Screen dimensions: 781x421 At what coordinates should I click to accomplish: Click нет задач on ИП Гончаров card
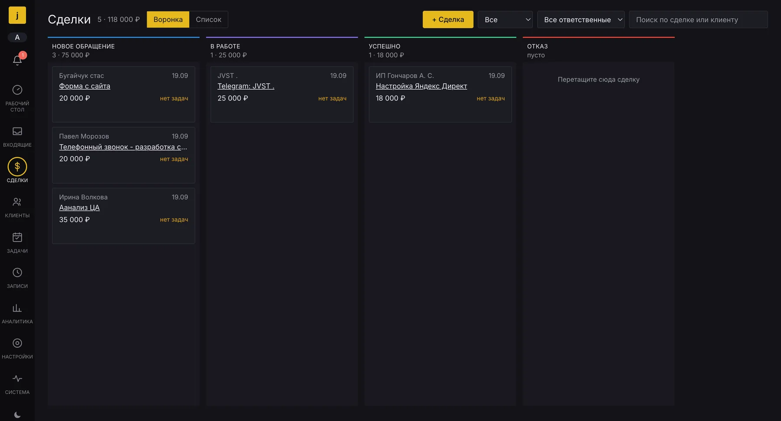(491, 98)
